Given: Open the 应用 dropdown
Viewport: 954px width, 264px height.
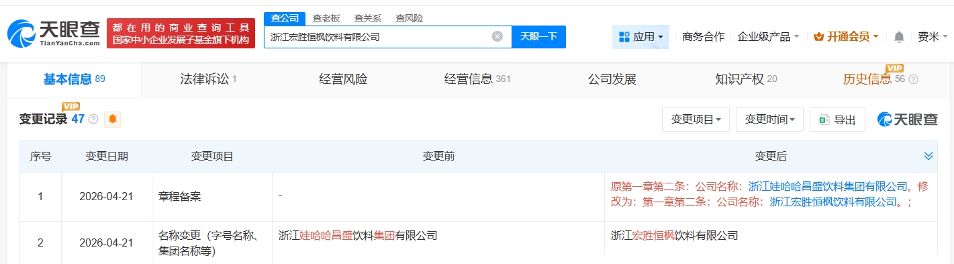Looking at the screenshot, I should point(640,37).
